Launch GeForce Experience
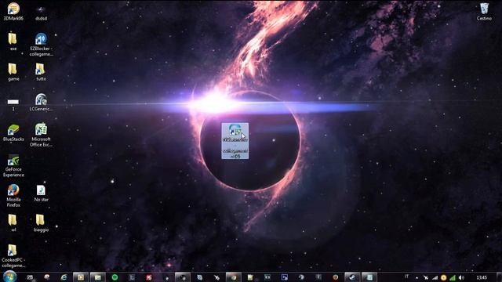This screenshot has width=502, height=282. pyautogui.click(x=13, y=165)
